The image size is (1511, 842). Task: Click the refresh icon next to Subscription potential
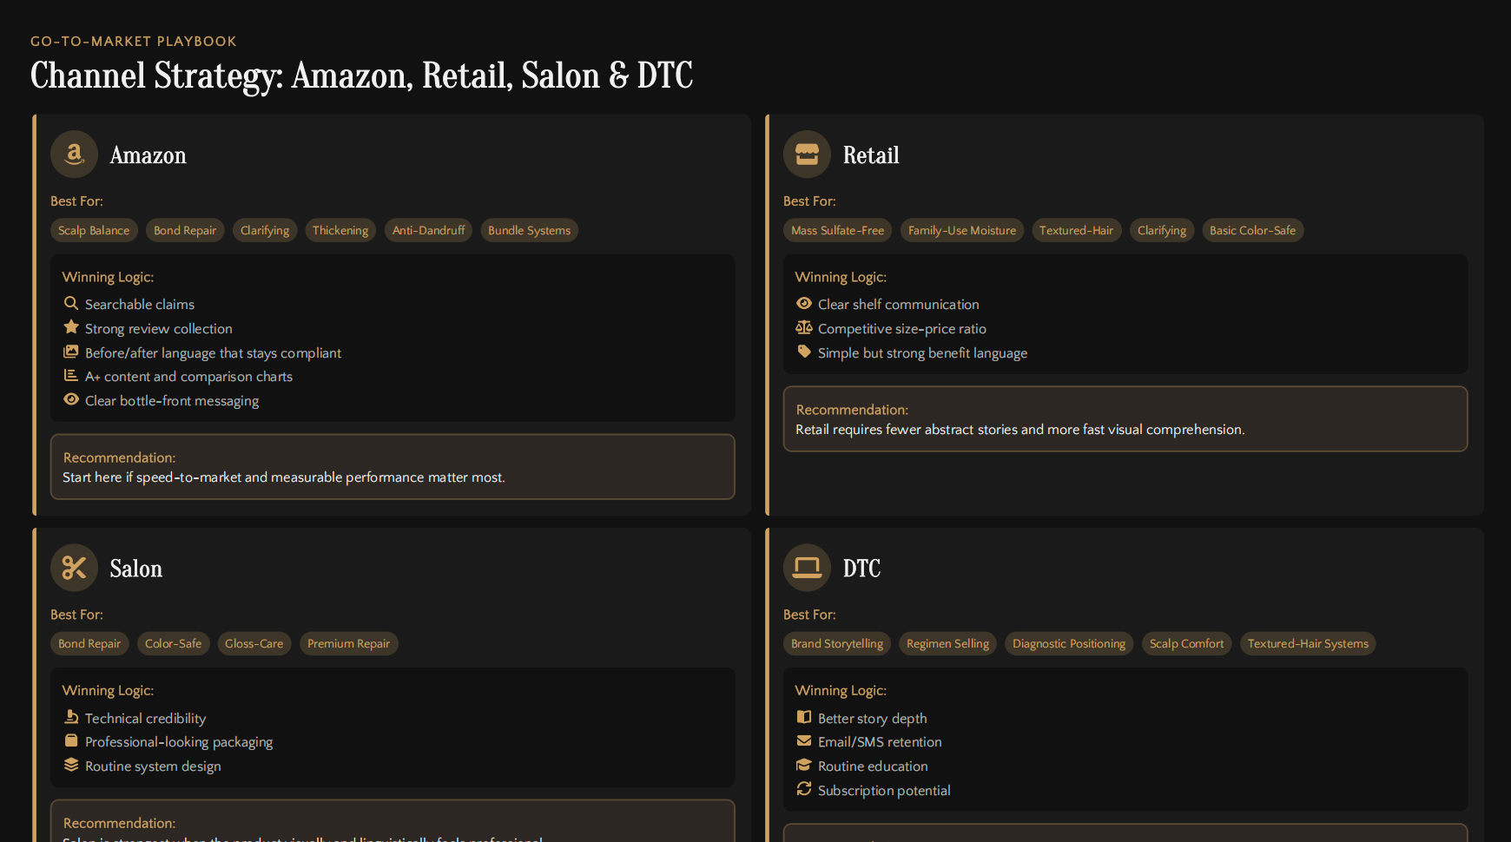pyautogui.click(x=804, y=789)
